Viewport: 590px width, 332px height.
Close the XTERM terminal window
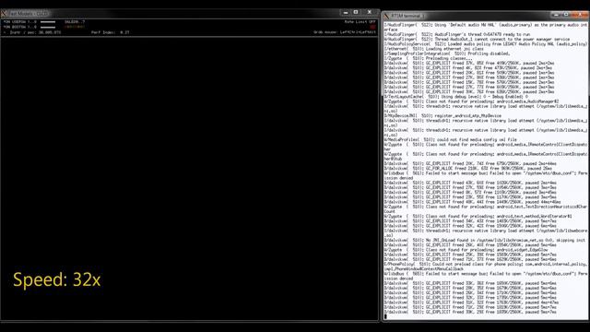pos(581,15)
